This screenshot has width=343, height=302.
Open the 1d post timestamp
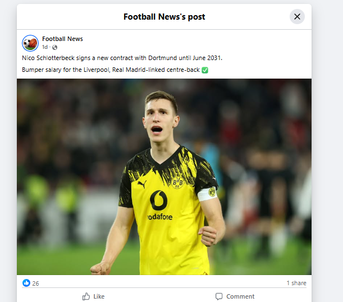point(45,47)
